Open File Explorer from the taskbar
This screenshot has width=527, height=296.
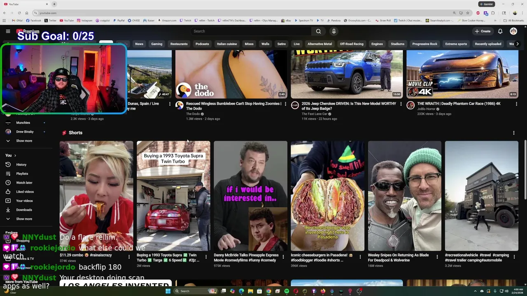click(250, 291)
